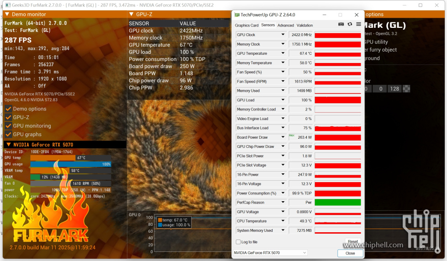Open GPU Clock sensor dropdown
This screenshot has height=261, width=447.
(x=283, y=35)
